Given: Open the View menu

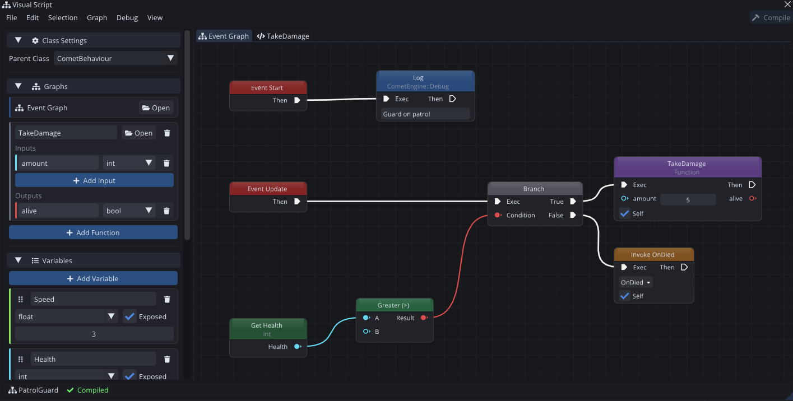Looking at the screenshot, I should [x=155, y=17].
